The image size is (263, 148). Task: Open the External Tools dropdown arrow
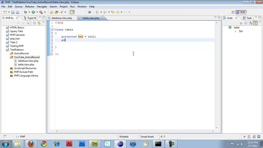tap(45, 12)
